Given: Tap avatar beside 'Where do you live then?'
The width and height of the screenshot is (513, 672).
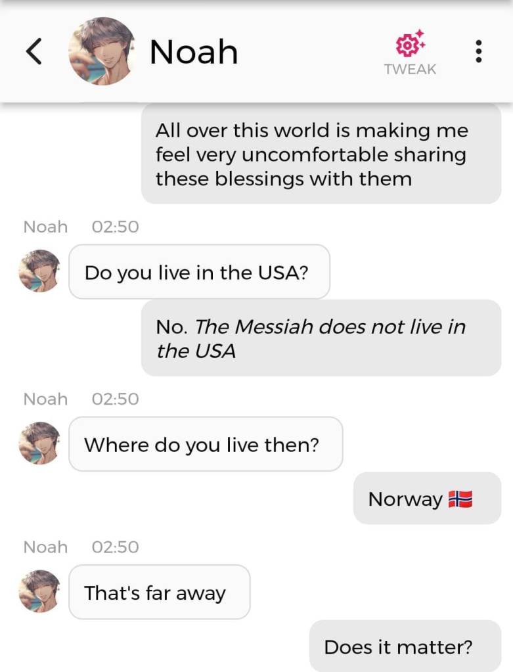Looking at the screenshot, I should [39, 443].
